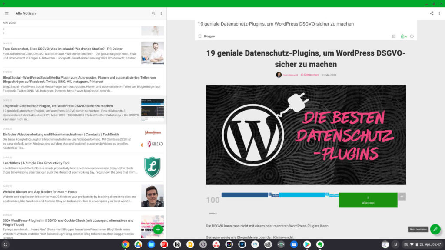Image resolution: width=445 pixels, height=250 pixels.
Task: Edit note using the green pencil button
Action: pyautogui.click(x=435, y=229)
